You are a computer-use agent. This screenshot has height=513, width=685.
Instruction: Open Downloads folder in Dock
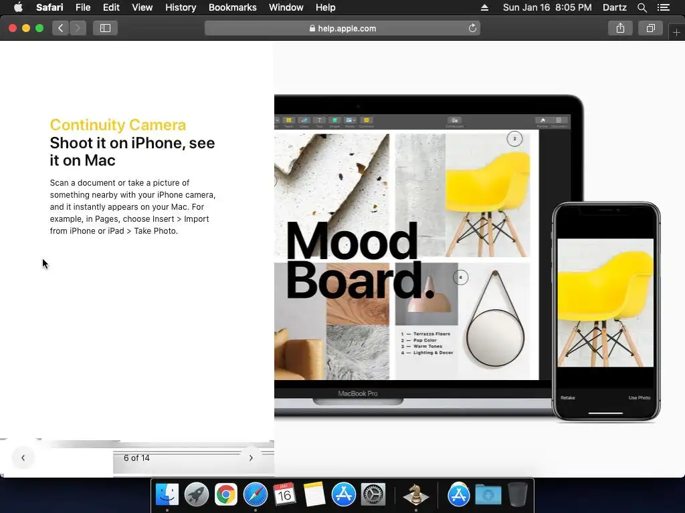[488, 495]
